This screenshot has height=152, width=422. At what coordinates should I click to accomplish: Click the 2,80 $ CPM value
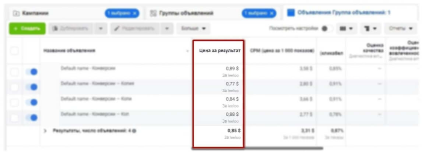pyautogui.click(x=306, y=84)
